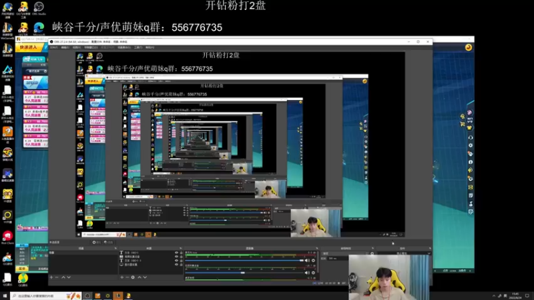Click the yellow 菜单 button in QQ飞车 window
This screenshot has height=300, width=534.
pyautogui.click(x=22, y=269)
